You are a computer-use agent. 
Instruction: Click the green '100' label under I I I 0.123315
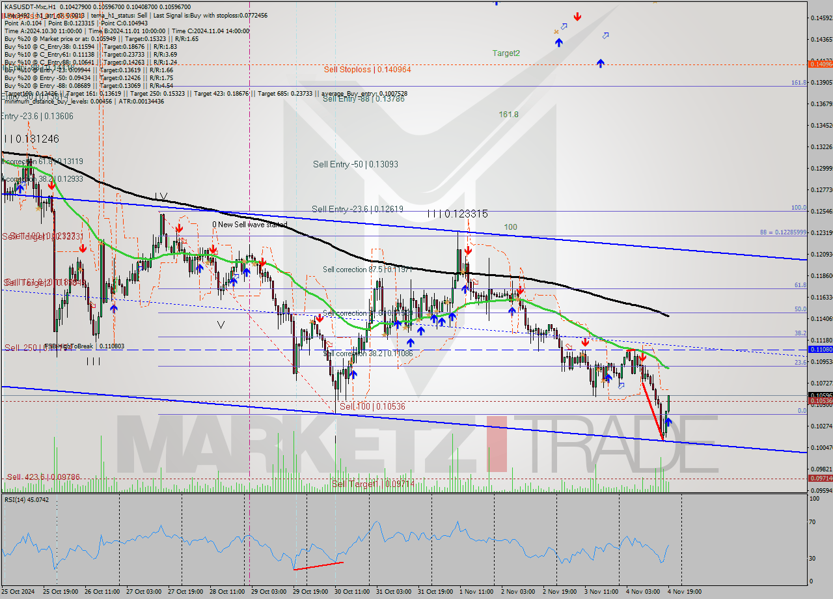pyautogui.click(x=511, y=227)
